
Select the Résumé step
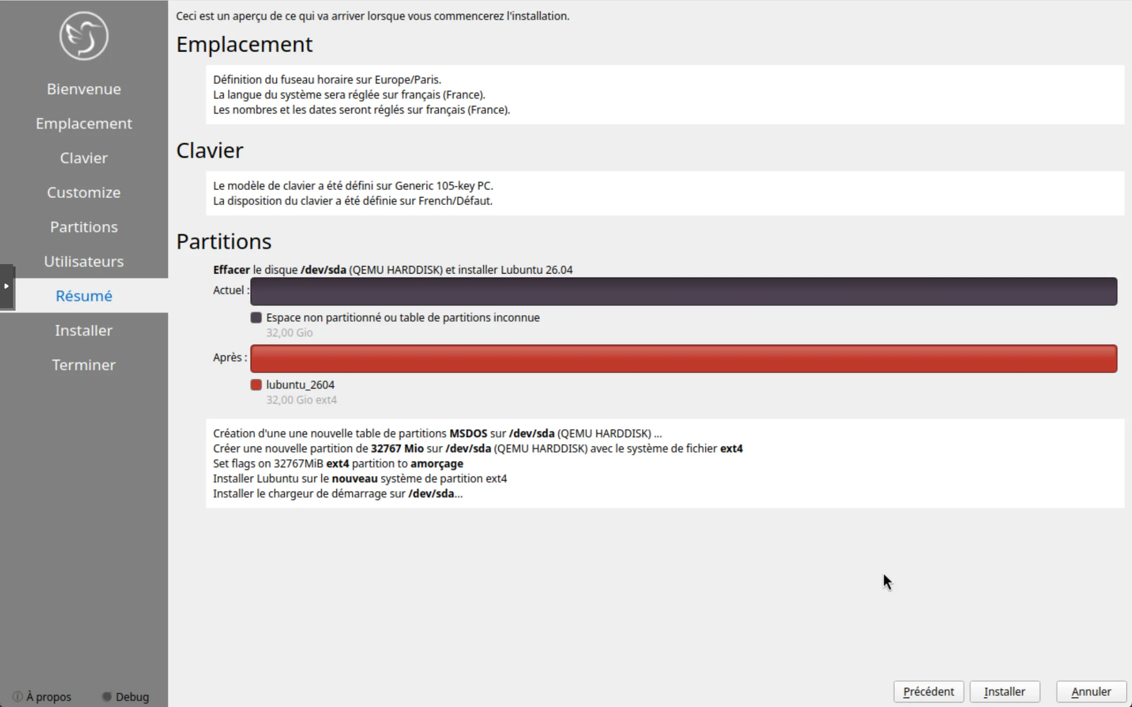coord(84,296)
